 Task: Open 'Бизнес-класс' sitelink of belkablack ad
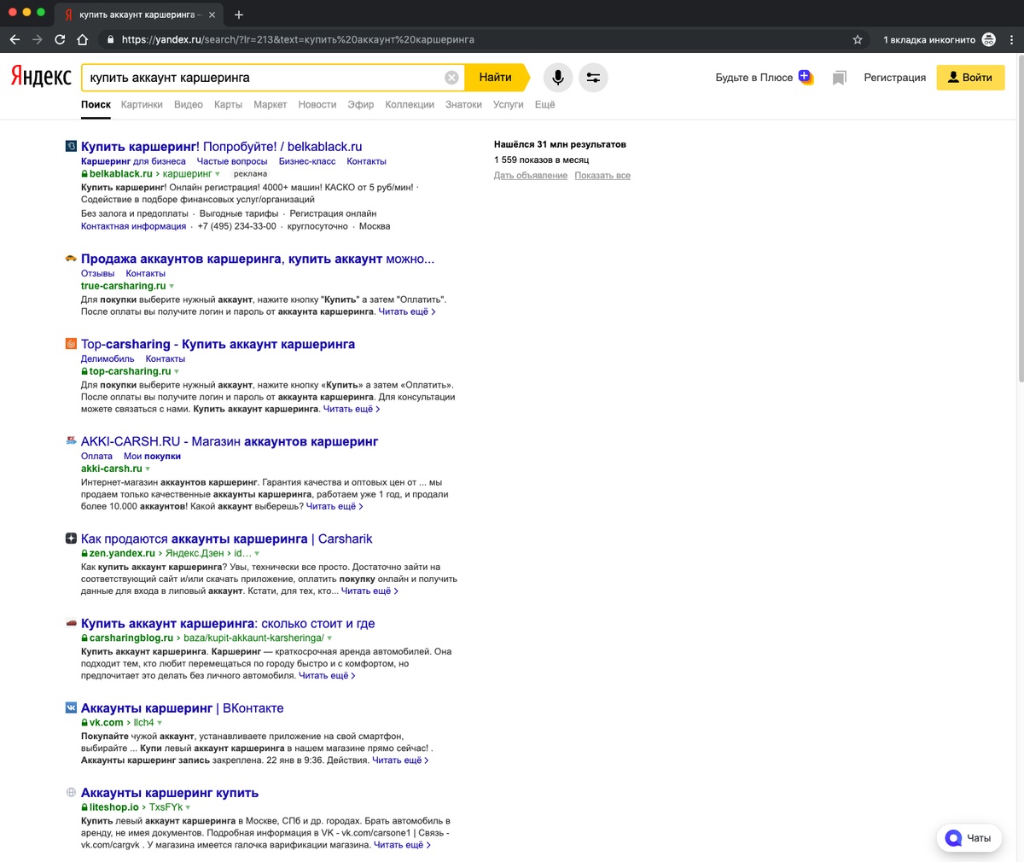[307, 161]
